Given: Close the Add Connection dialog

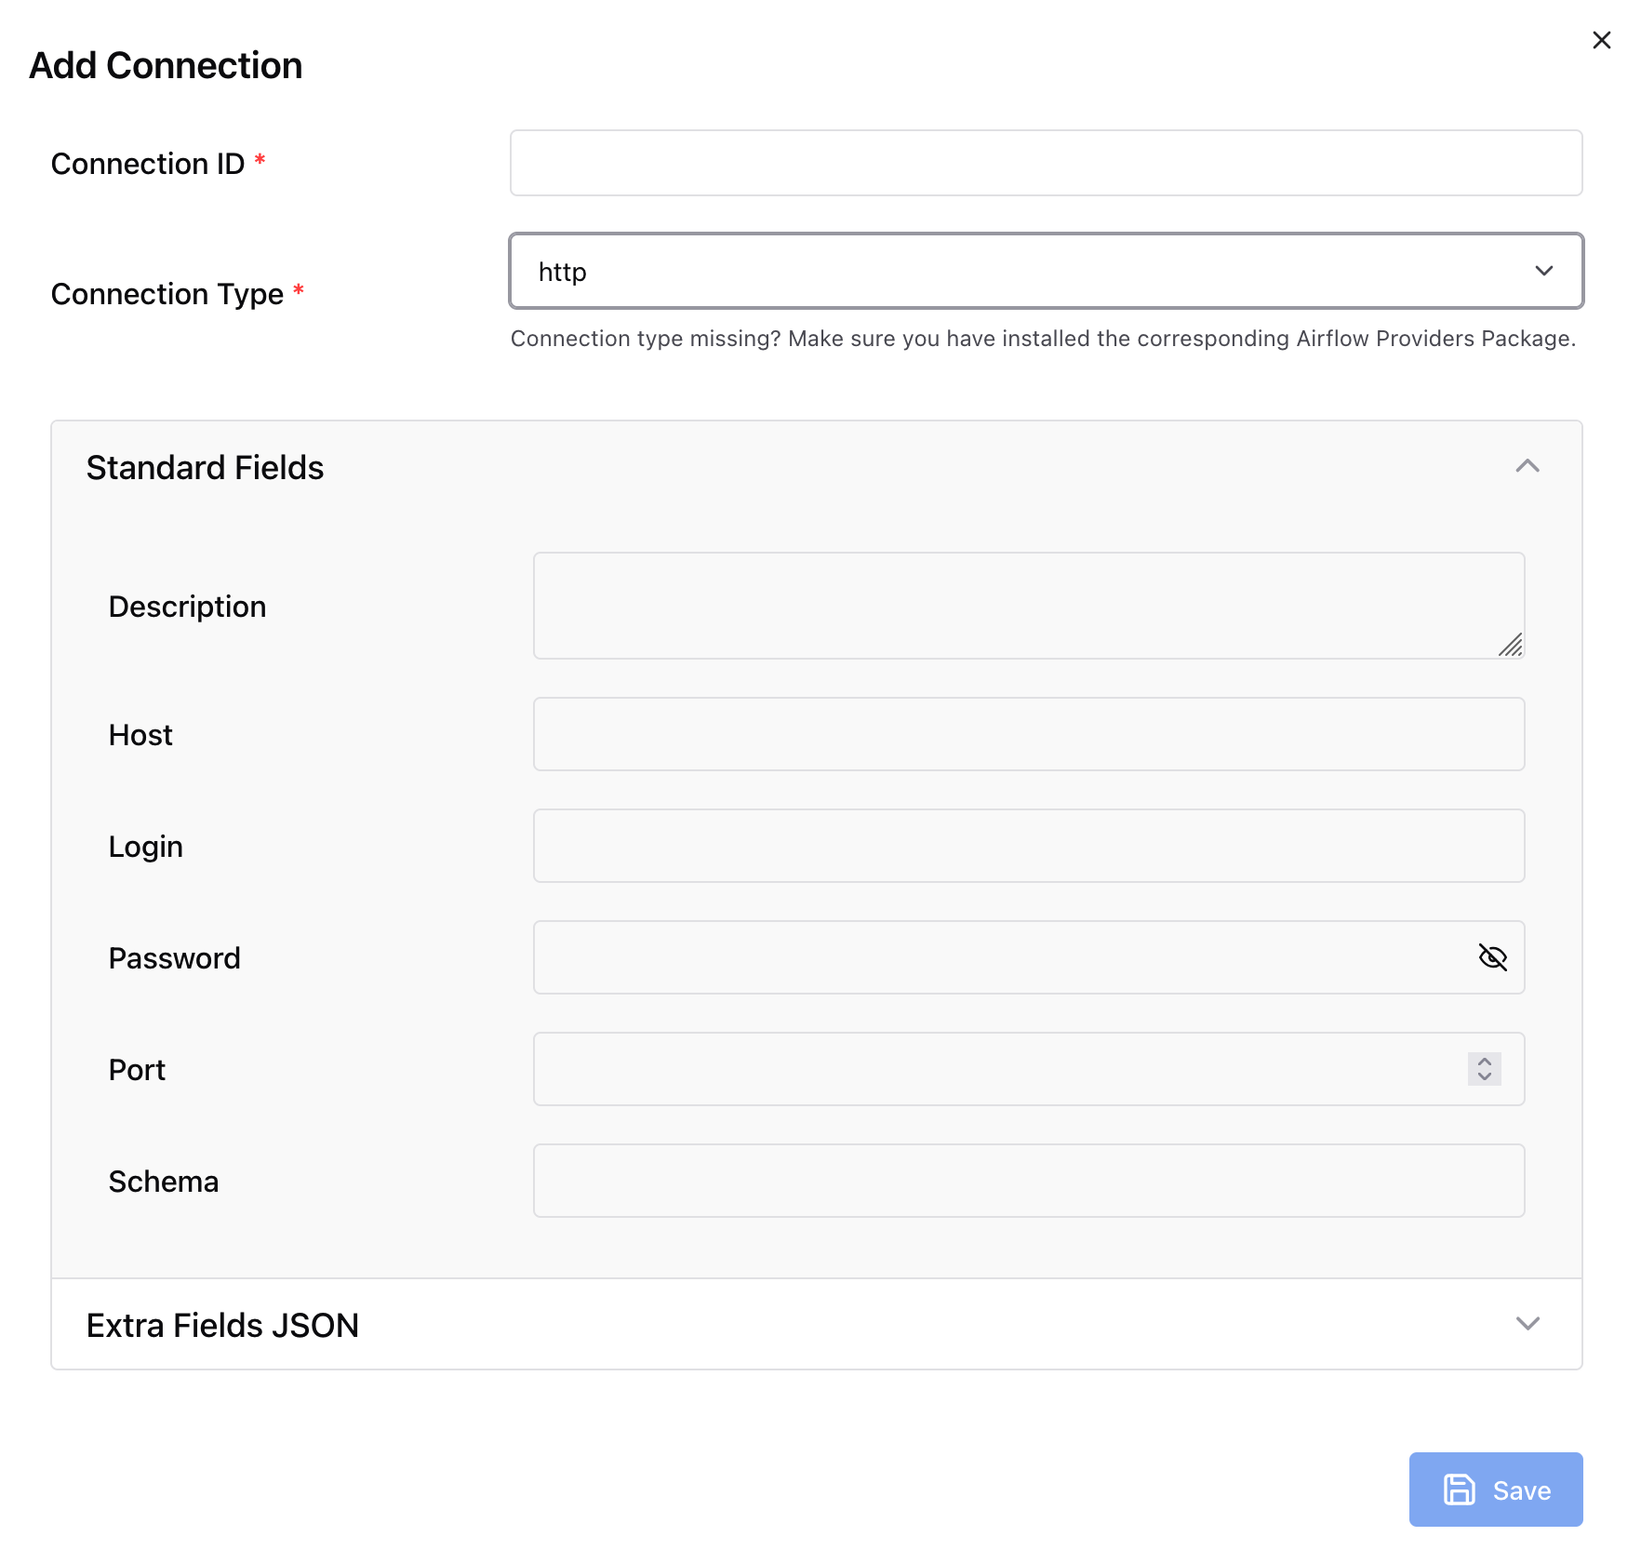Looking at the screenshot, I should 1602,40.
